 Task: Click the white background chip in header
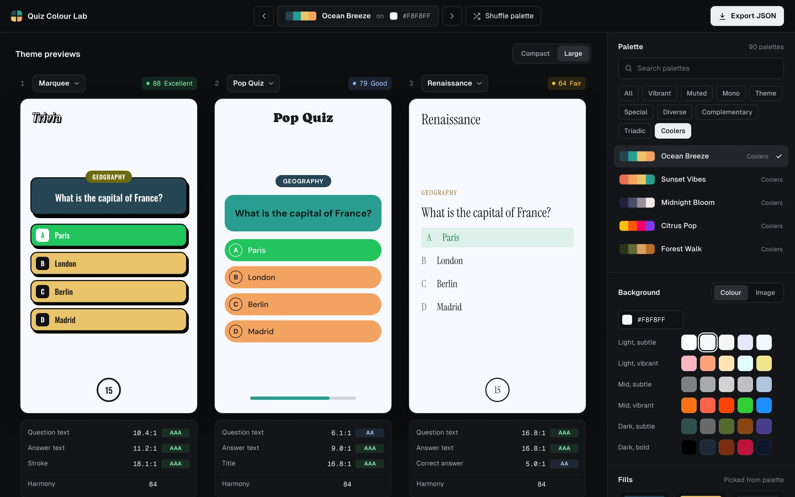[394, 16]
